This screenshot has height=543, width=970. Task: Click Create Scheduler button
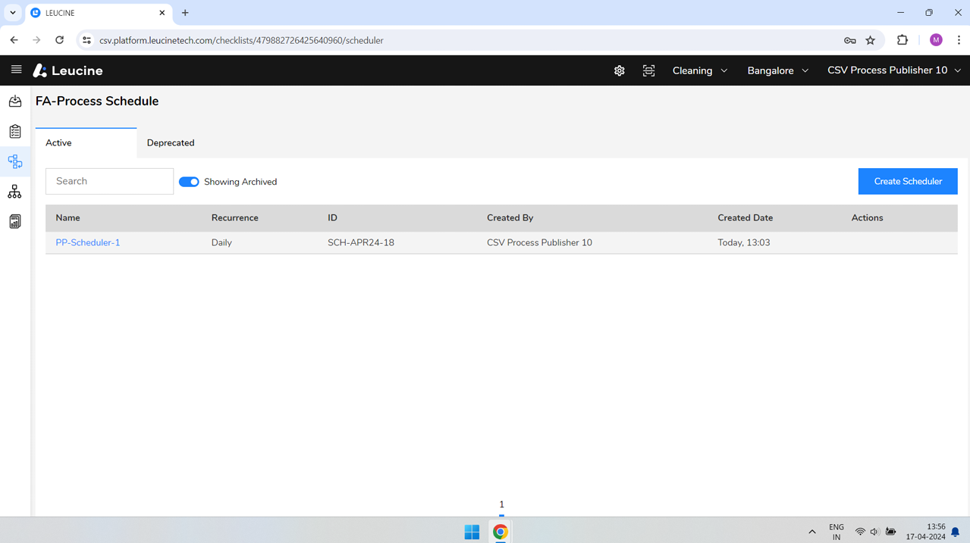(x=908, y=181)
